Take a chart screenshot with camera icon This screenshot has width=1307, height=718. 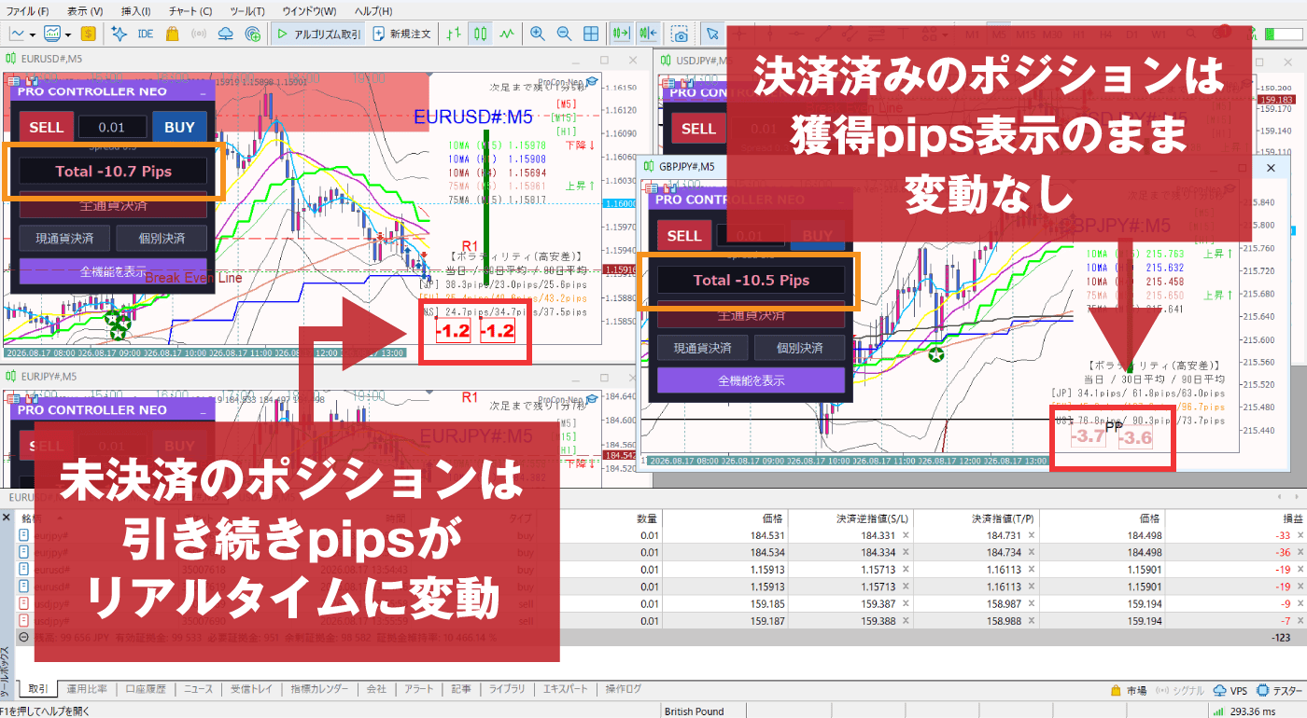click(681, 34)
